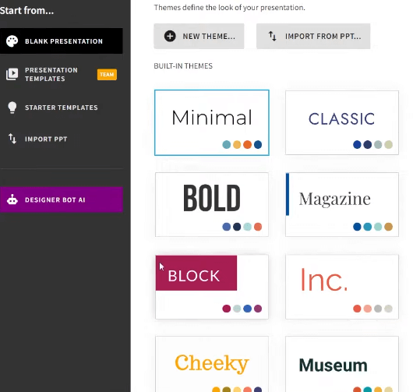Choose the Magazine theme
The width and height of the screenshot is (413, 392).
point(342,204)
